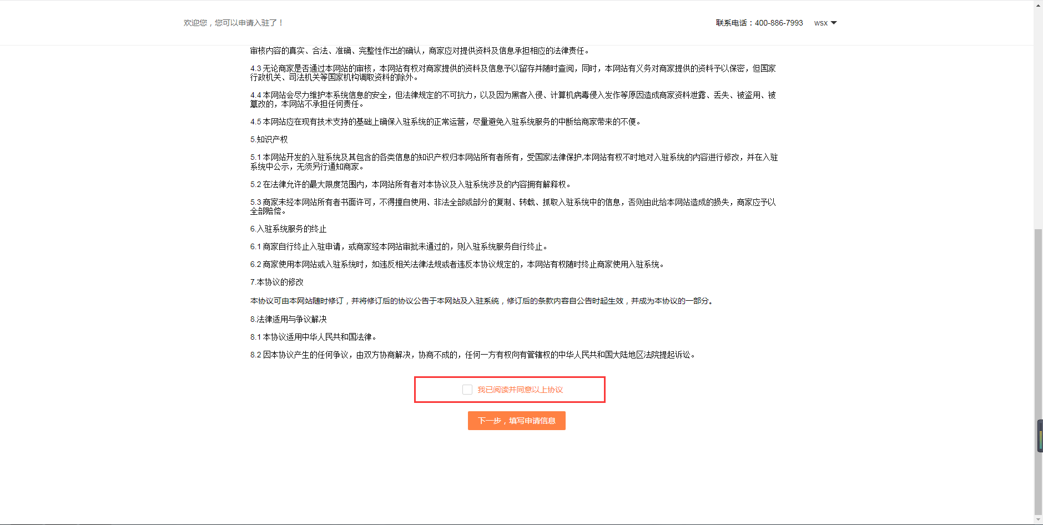Click clause 8.1 本协议适用中华人民共和国法律
This screenshot has height=525, width=1043.
coord(314,337)
